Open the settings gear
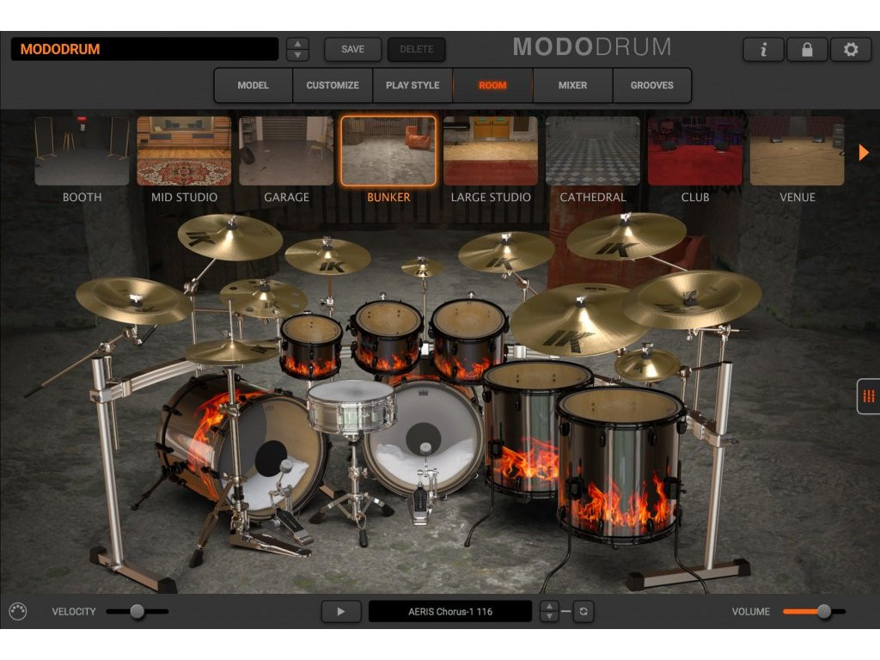Image resolution: width=880 pixels, height=660 pixels. coord(850,49)
